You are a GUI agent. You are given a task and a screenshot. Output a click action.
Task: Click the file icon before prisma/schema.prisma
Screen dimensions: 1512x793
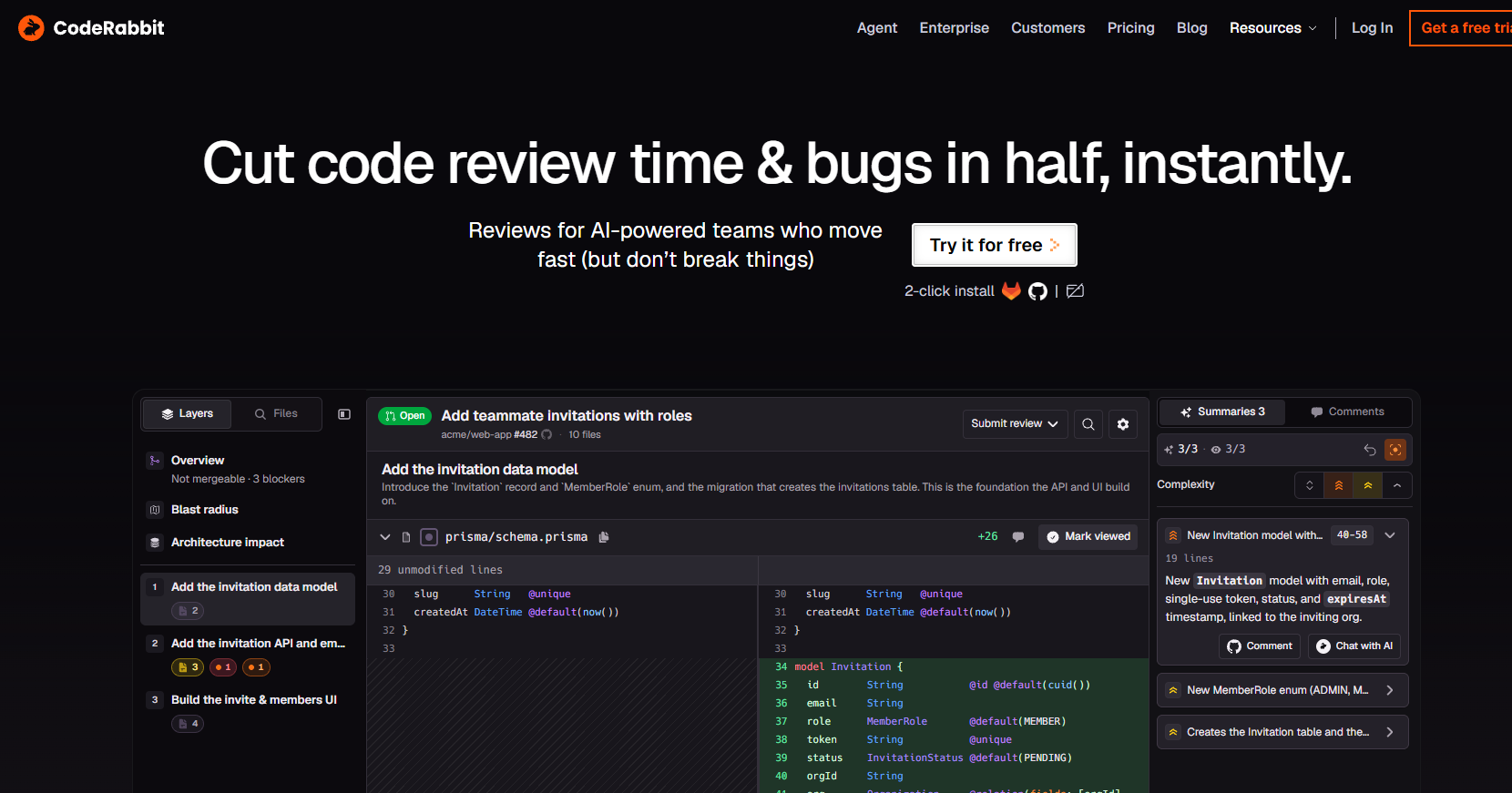[406, 537]
